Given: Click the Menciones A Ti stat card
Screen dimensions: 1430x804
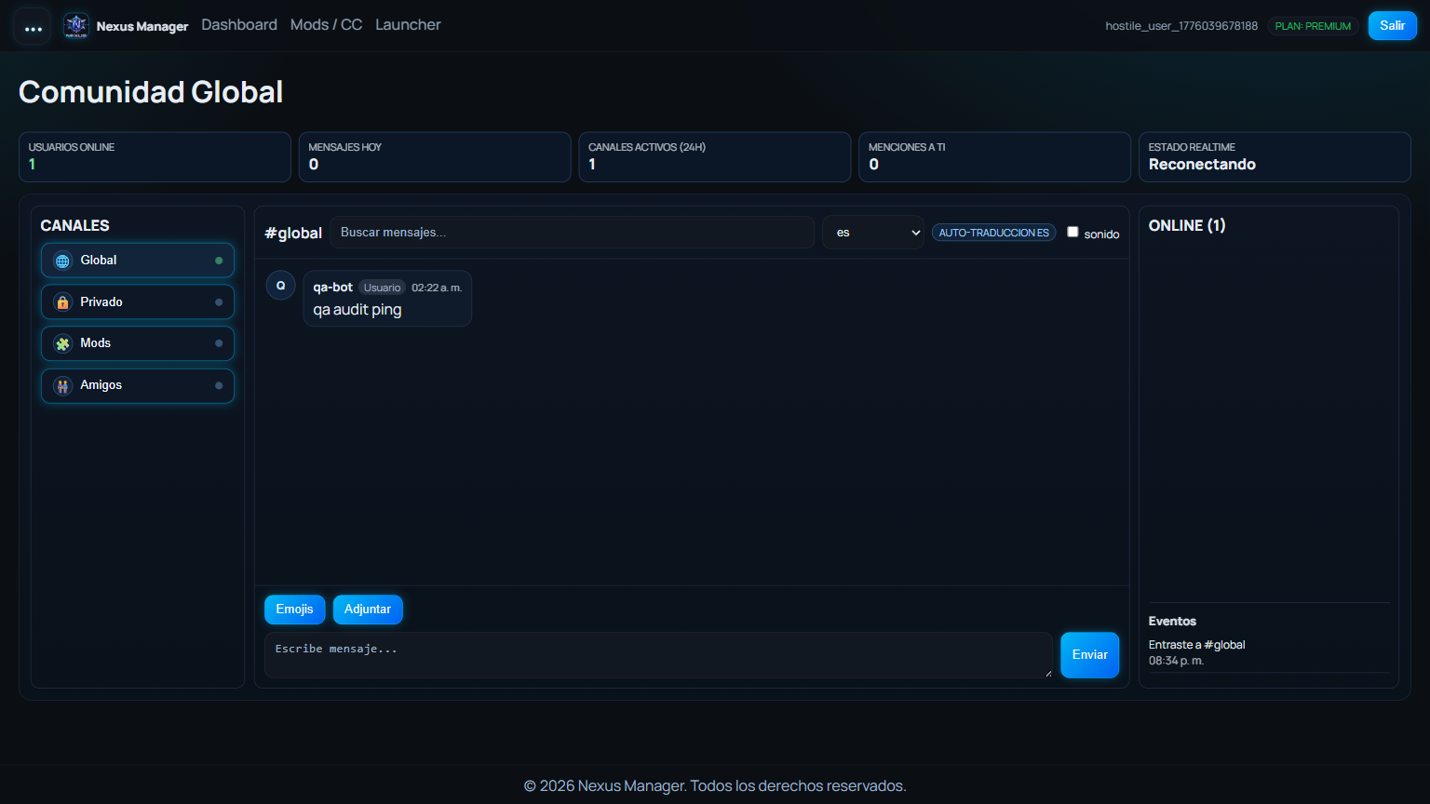Looking at the screenshot, I should (994, 157).
